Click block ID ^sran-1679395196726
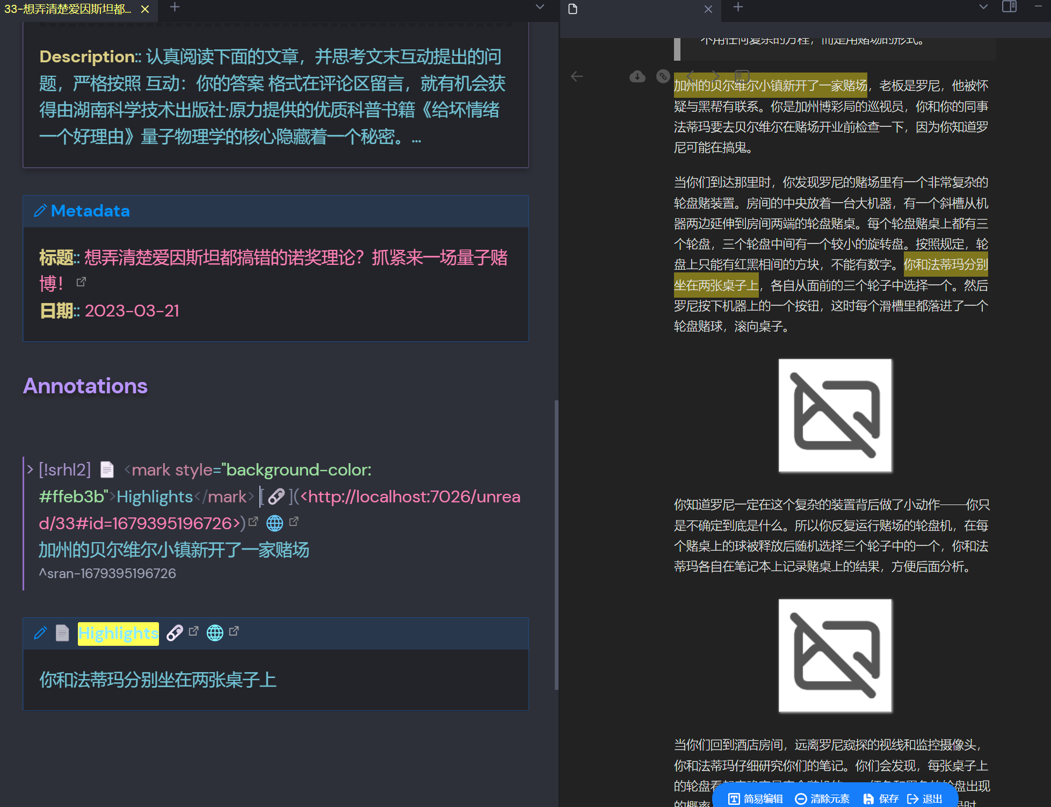The width and height of the screenshot is (1051, 807). (107, 573)
